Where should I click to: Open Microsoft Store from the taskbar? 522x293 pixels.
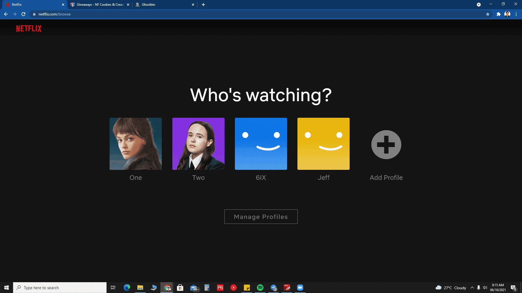180,288
